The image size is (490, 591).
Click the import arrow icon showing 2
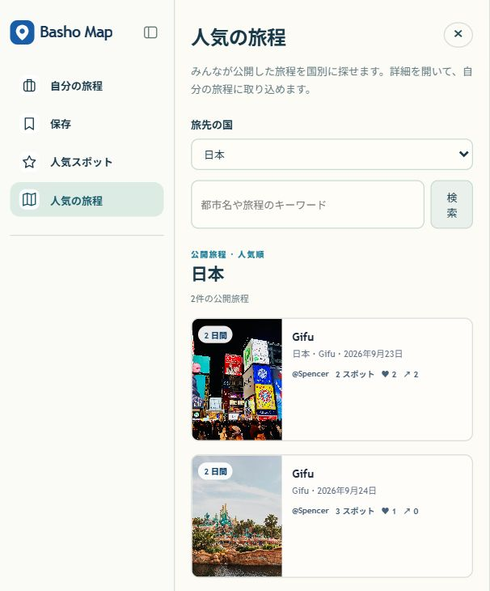(407, 374)
